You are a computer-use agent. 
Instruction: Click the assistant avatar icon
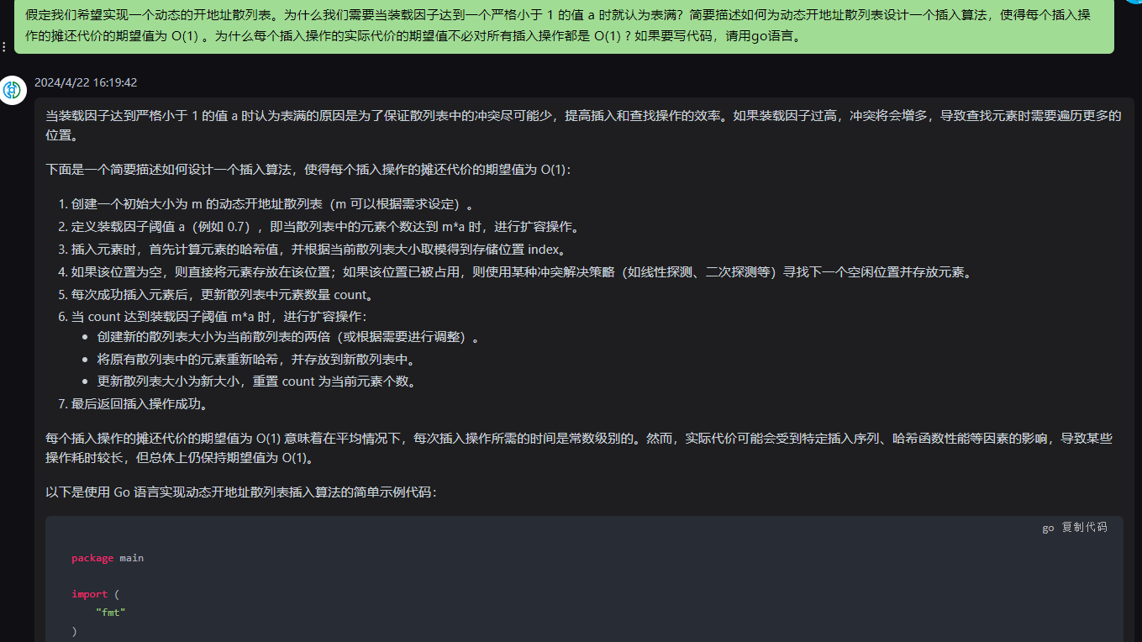tap(13, 90)
